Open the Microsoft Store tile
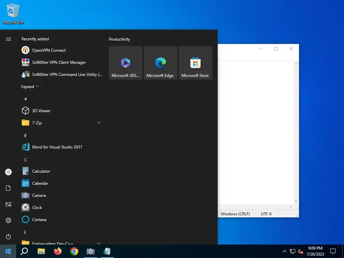The height and width of the screenshot is (258, 344). [196, 63]
